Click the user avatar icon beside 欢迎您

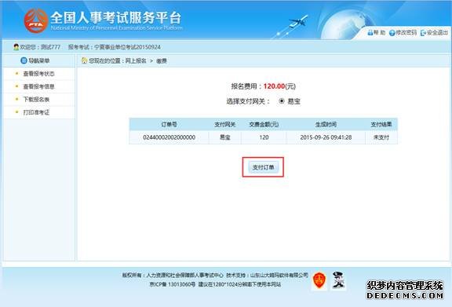(16, 47)
